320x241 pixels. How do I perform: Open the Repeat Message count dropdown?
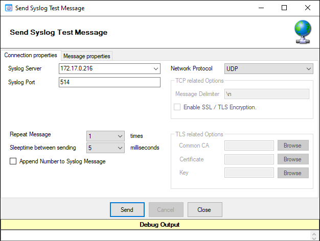point(120,136)
